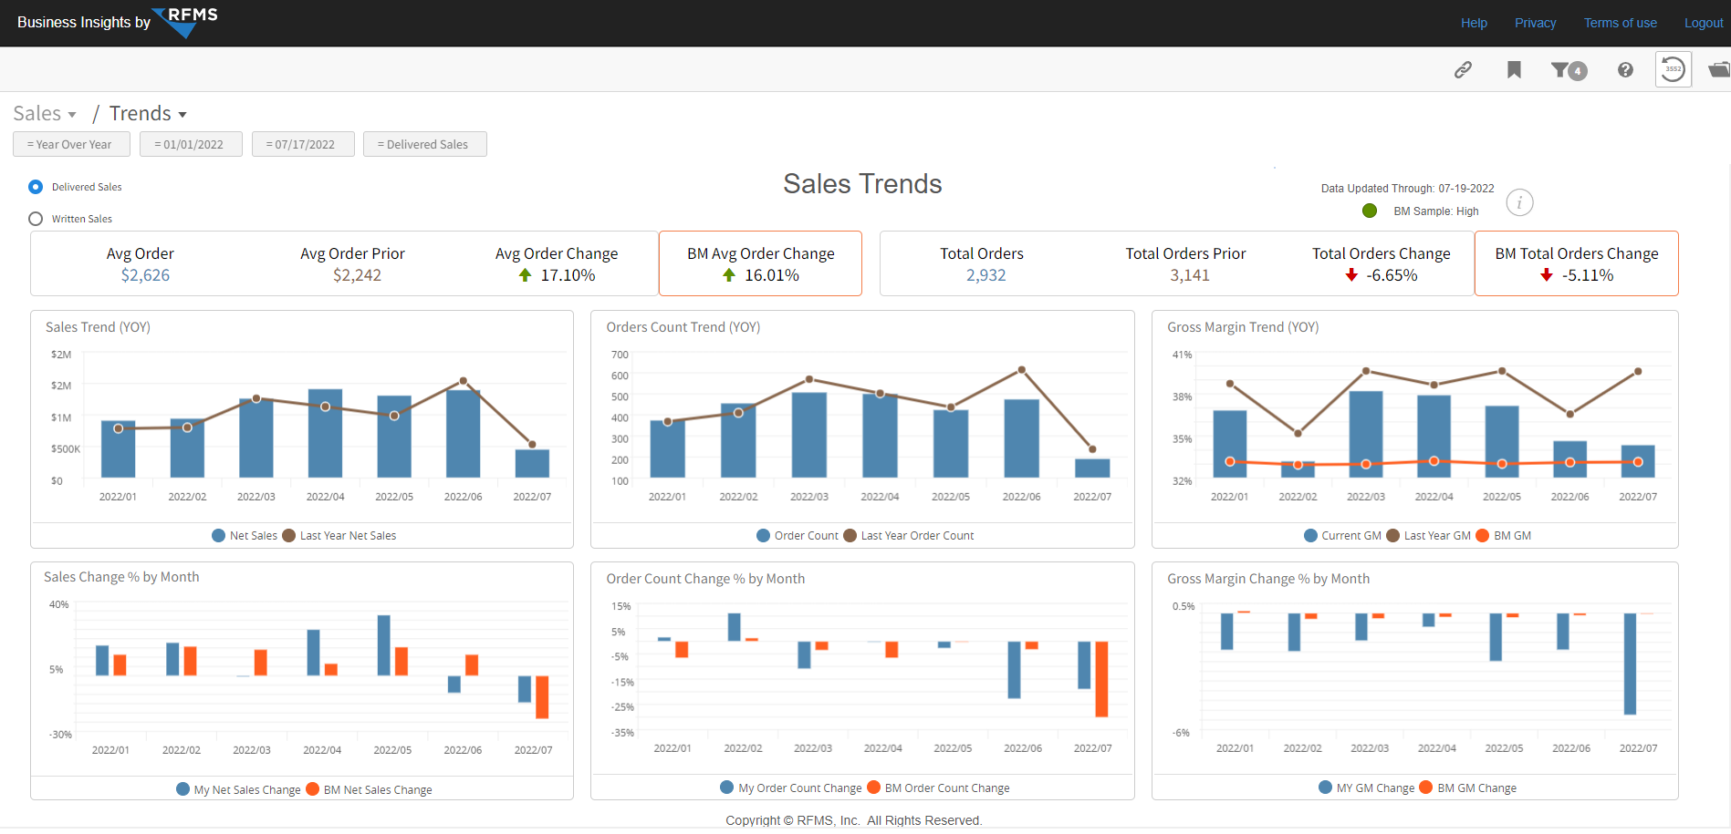Viewport: 1731px width, 834px height.
Task: Click the reset history circular arrow icon
Action: tap(1674, 69)
